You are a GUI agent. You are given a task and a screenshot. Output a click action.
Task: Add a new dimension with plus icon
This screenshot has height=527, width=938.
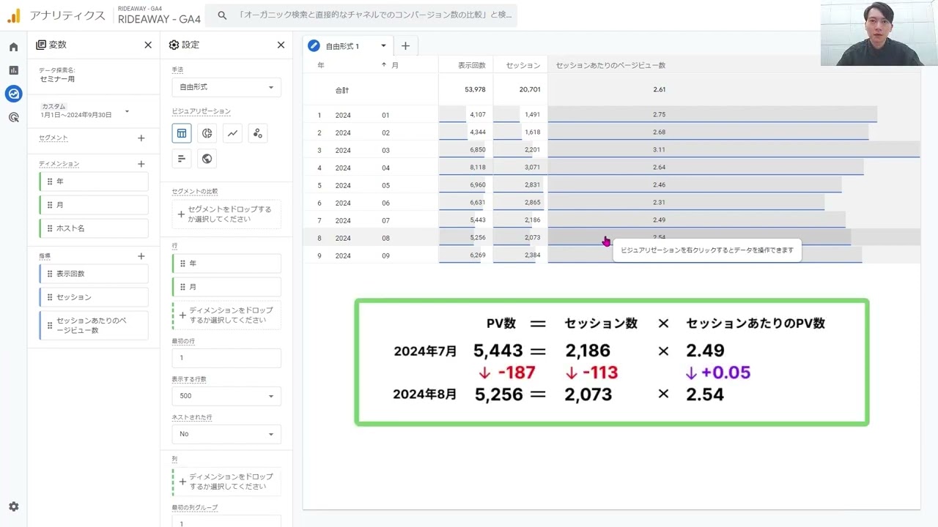pos(141,164)
